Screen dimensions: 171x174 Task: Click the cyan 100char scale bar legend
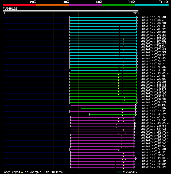click(x=119, y=172)
